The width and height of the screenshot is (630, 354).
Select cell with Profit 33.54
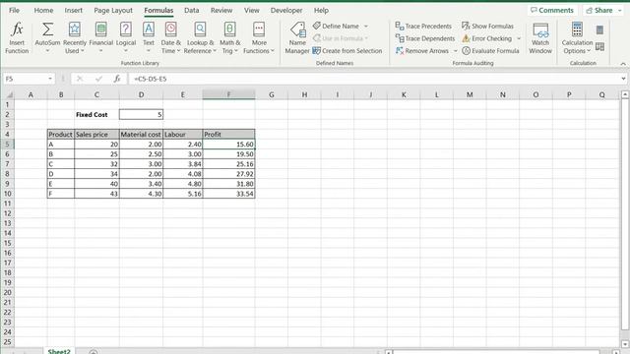pos(228,194)
